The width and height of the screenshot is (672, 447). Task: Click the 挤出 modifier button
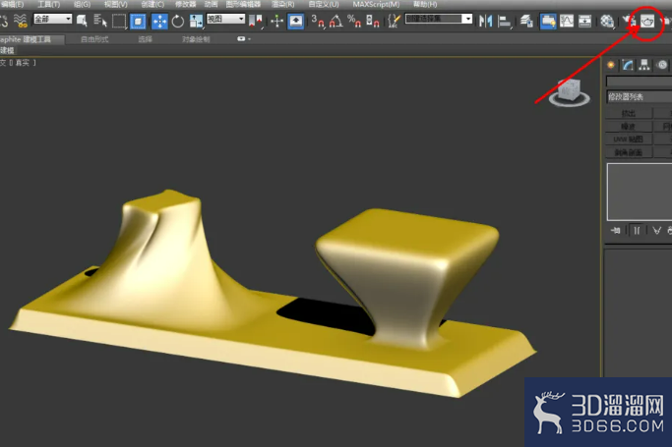coord(629,113)
